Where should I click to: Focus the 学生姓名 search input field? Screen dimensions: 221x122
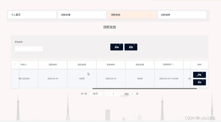(29, 49)
